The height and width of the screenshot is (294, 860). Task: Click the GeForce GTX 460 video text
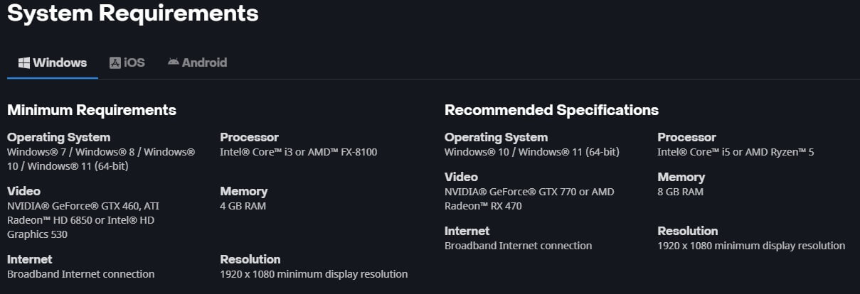pyautogui.click(x=83, y=206)
